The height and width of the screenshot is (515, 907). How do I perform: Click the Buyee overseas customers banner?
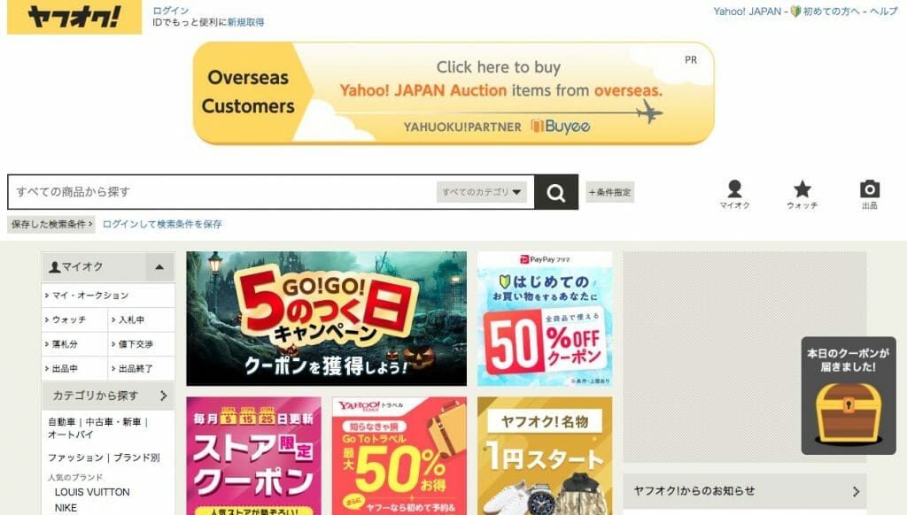[453, 93]
